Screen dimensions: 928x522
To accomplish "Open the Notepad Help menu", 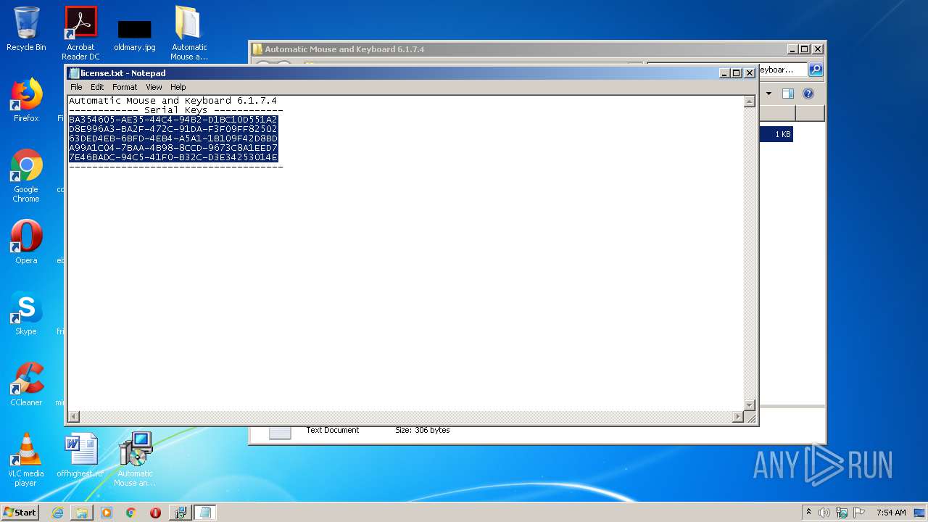I will [178, 87].
